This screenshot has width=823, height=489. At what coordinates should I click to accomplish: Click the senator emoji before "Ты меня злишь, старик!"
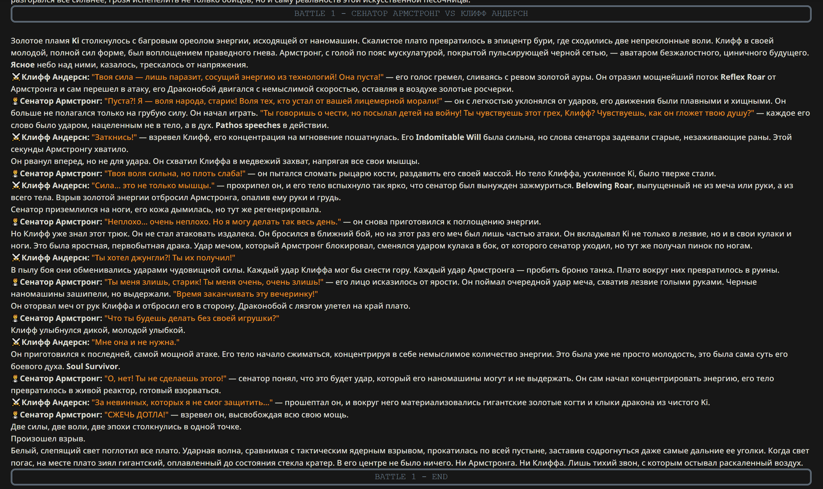[15, 282]
